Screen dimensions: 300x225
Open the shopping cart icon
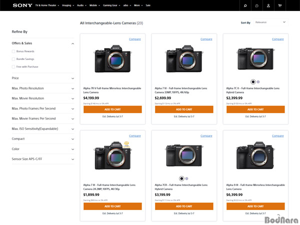click(x=280, y=5)
